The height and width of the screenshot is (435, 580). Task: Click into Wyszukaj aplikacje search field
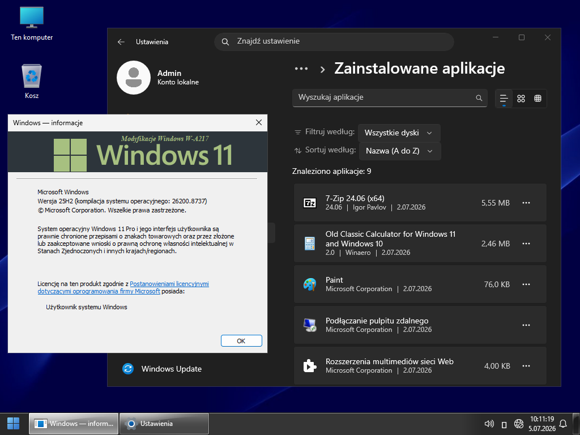tap(390, 97)
